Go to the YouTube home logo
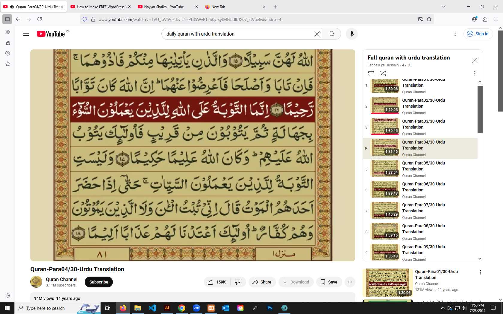The image size is (503, 314). (51, 34)
